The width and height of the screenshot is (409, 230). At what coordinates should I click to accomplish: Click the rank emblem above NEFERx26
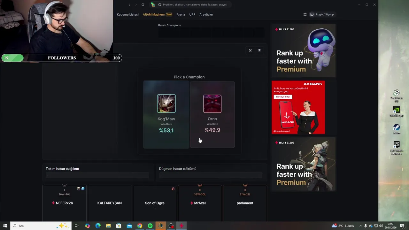(64, 186)
